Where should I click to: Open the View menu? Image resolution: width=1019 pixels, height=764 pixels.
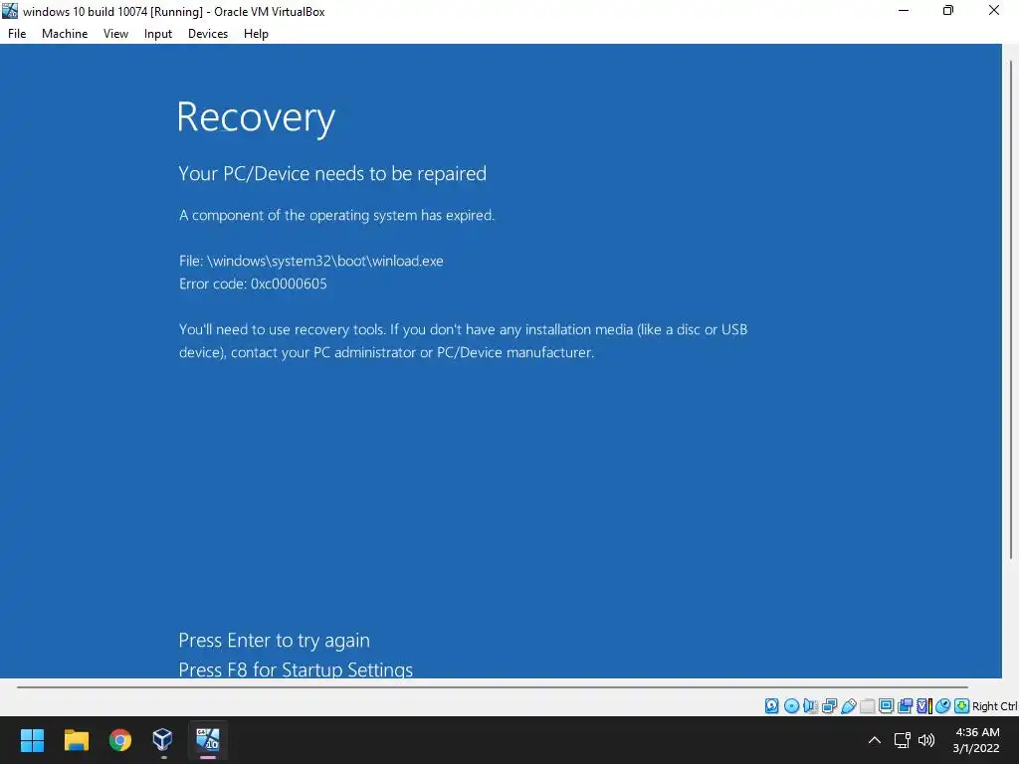pos(115,34)
